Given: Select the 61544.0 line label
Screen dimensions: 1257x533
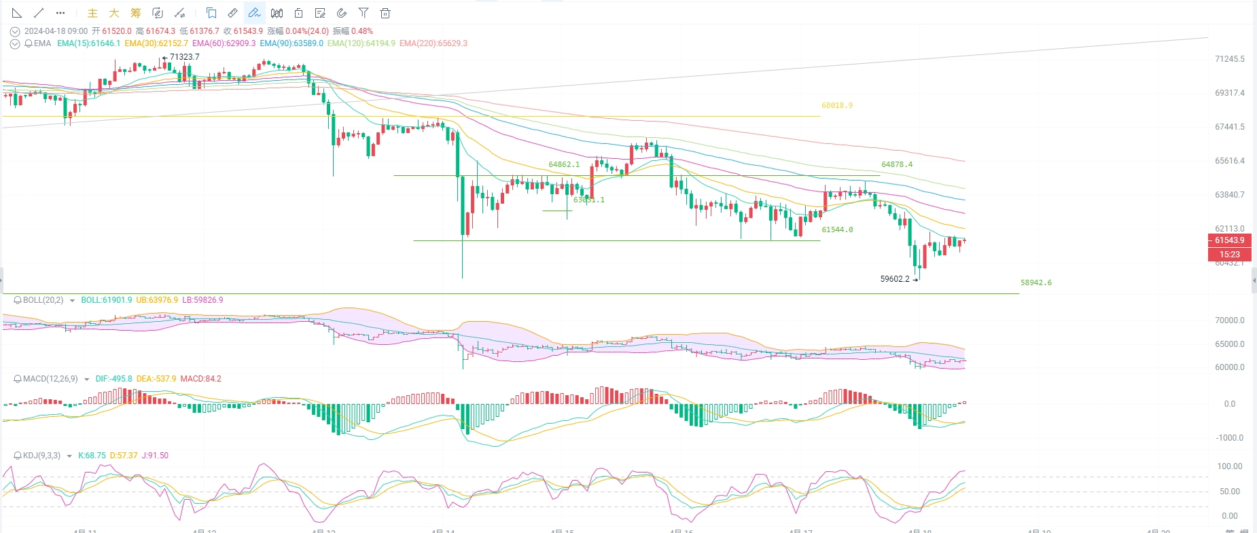Looking at the screenshot, I should click(837, 230).
